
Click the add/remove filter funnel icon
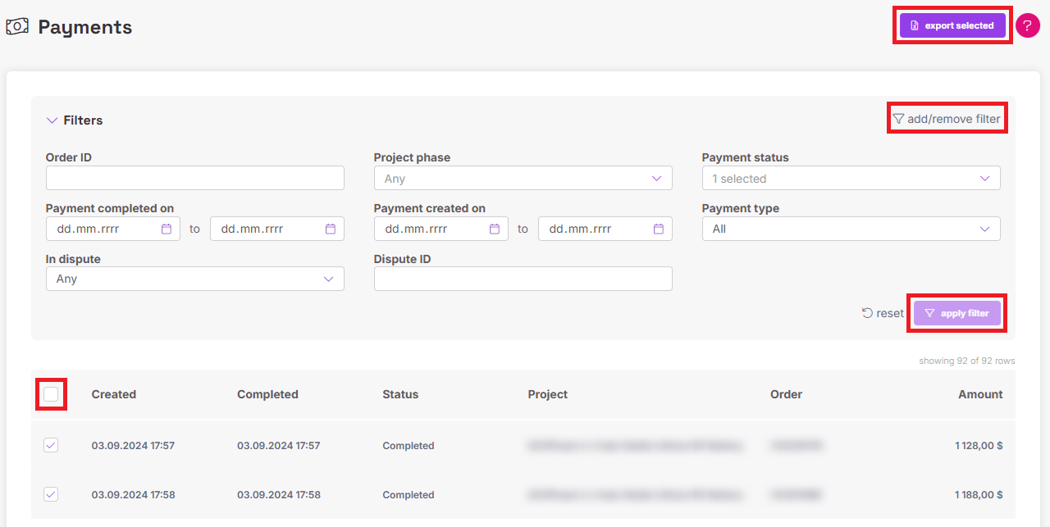tap(898, 120)
